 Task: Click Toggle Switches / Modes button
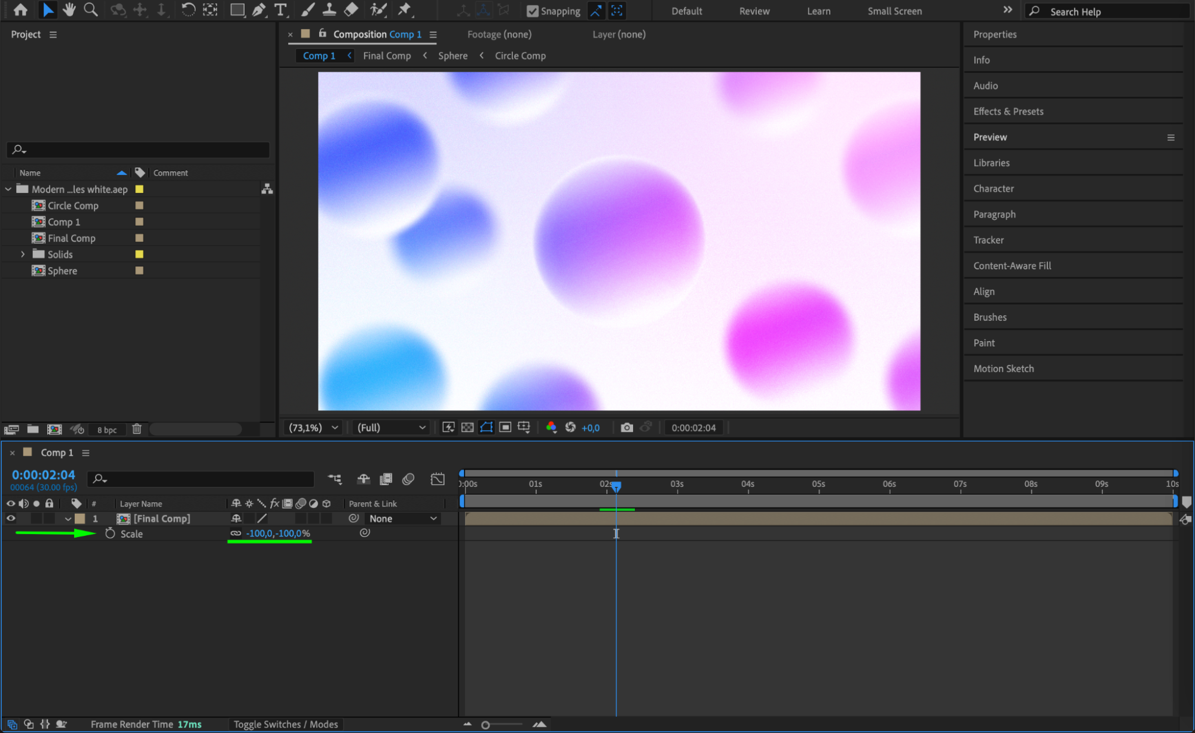[286, 724]
